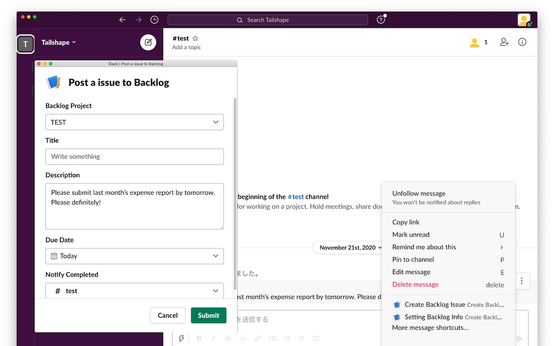This screenshot has height=346, width=554.
Task: Focus the Title Write something field
Action: point(135,157)
